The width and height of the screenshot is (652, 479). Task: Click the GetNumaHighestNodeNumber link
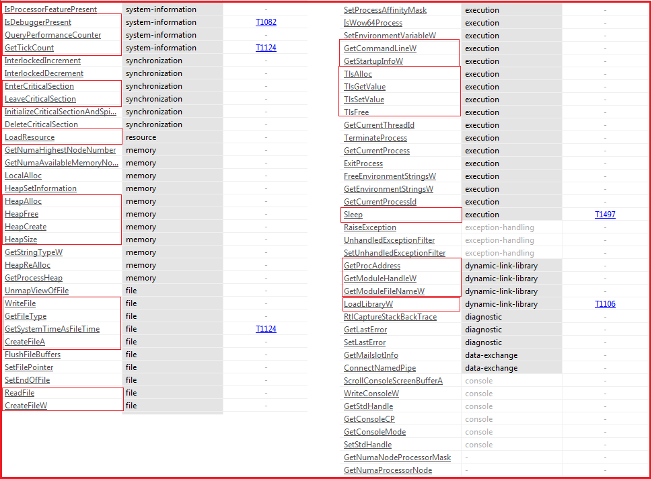[x=61, y=150]
